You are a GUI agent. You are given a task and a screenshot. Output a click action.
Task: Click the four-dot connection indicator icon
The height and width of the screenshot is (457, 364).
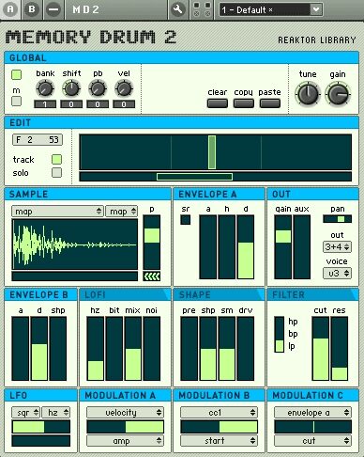point(202,9)
